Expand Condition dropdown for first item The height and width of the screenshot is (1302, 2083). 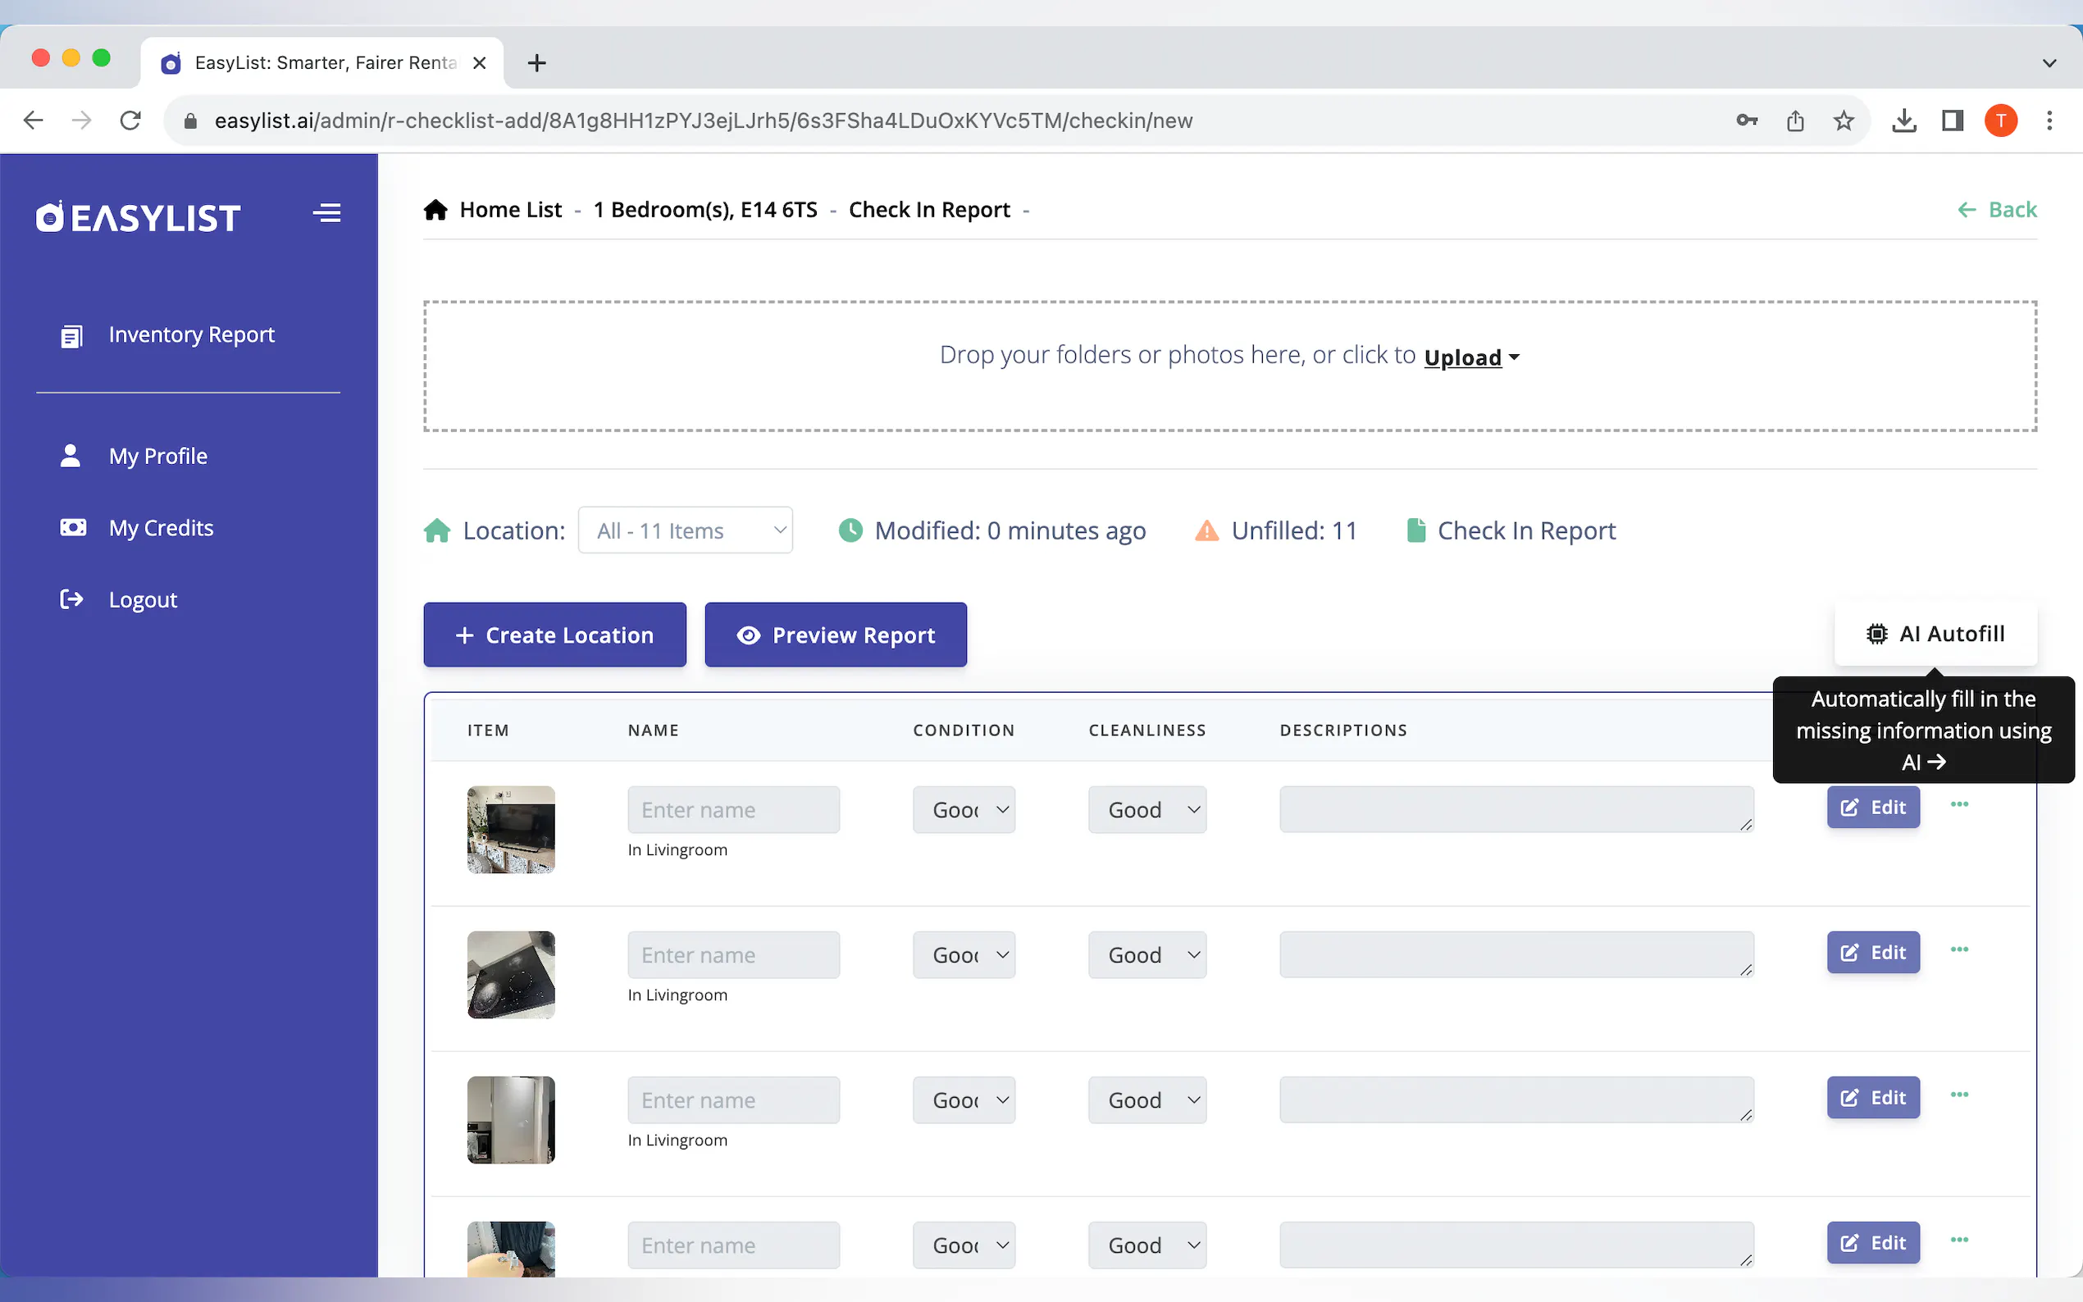tap(964, 809)
